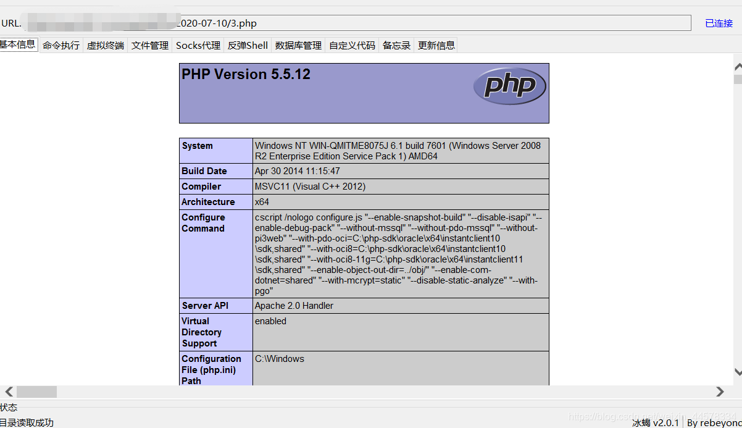This screenshot has height=428, width=742.
Task: Click the 'System' row label
Action: (x=197, y=146)
